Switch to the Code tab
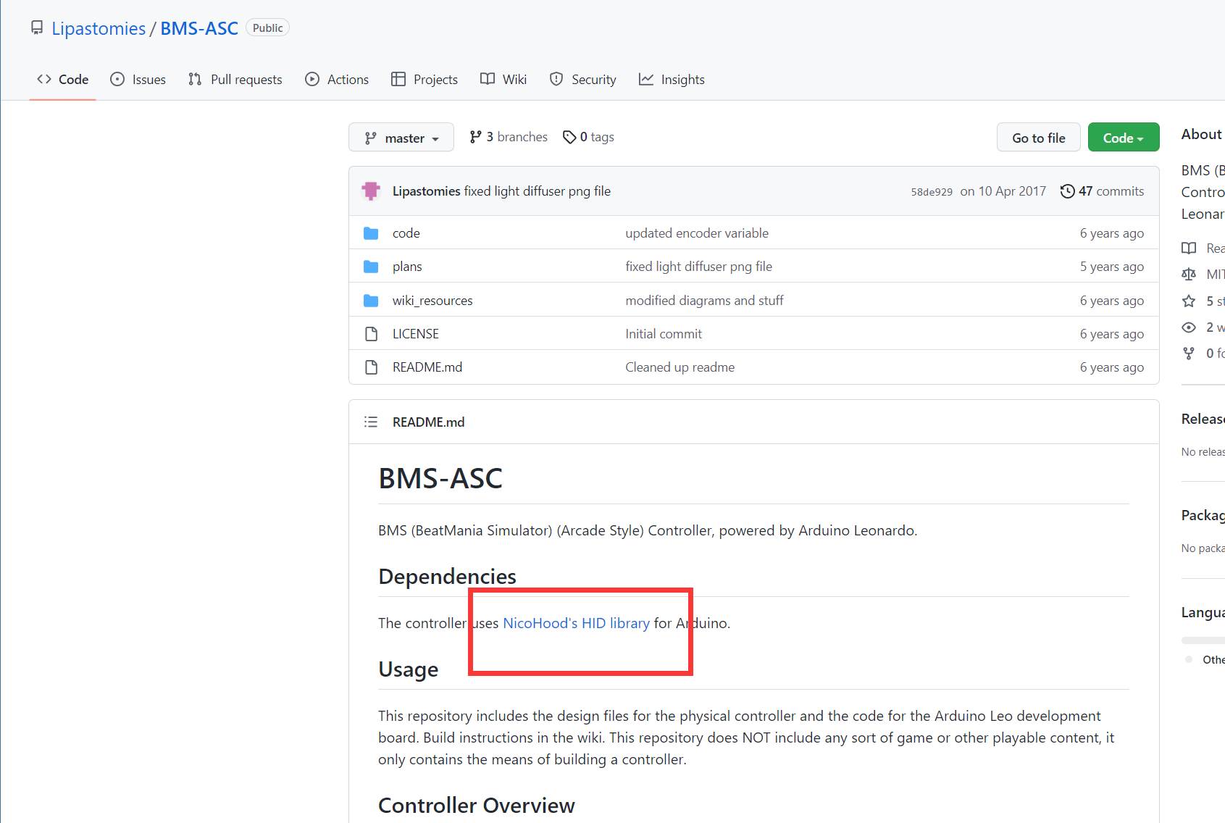Screen dimensions: 1225x823 click(x=63, y=80)
